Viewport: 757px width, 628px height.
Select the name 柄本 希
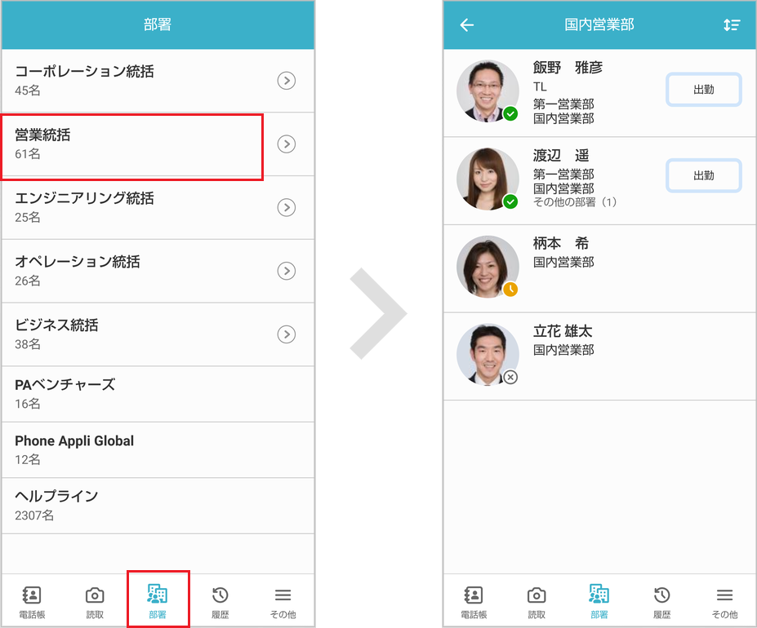click(561, 243)
